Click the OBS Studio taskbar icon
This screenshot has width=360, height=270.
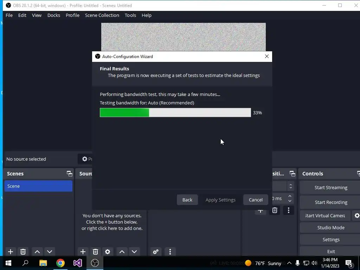95,263
